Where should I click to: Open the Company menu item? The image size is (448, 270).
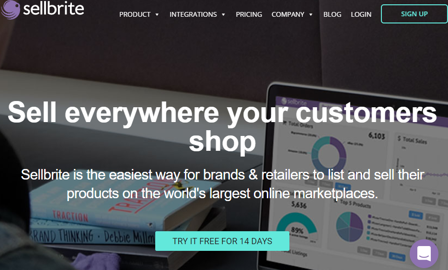[x=287, y=14]
